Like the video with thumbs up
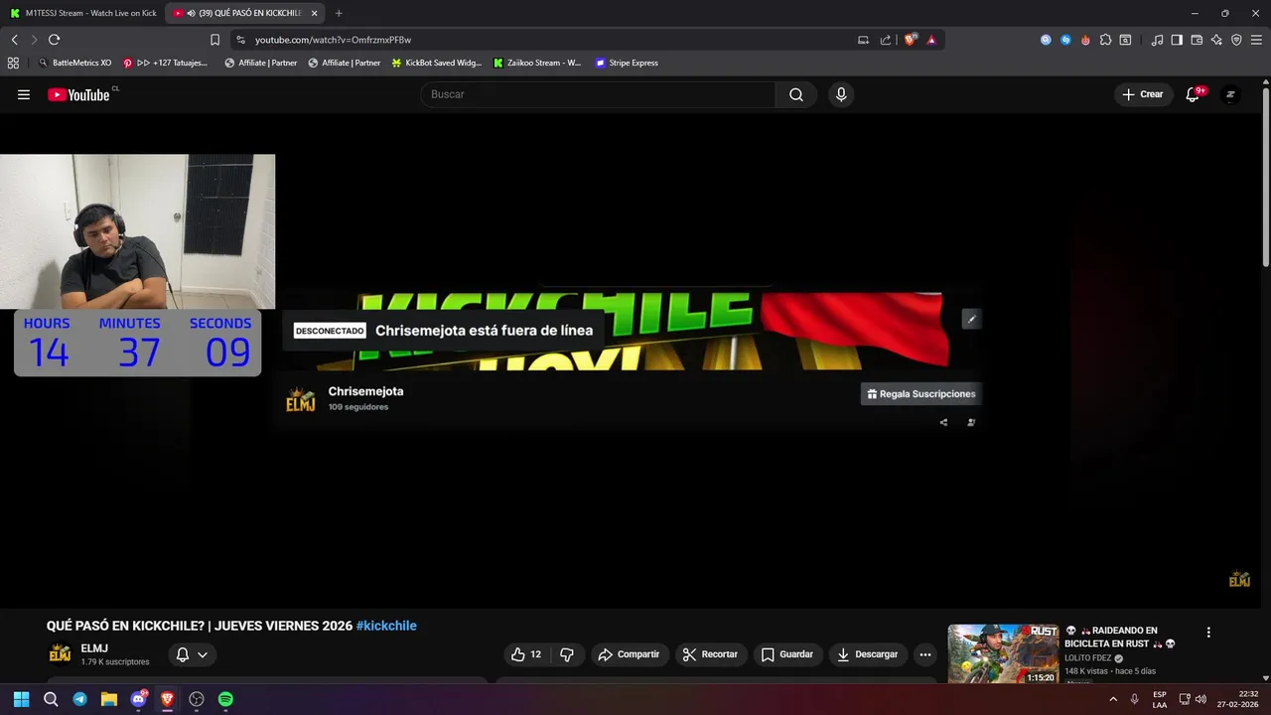This screenshot has height=715, width=1271. 526,654
